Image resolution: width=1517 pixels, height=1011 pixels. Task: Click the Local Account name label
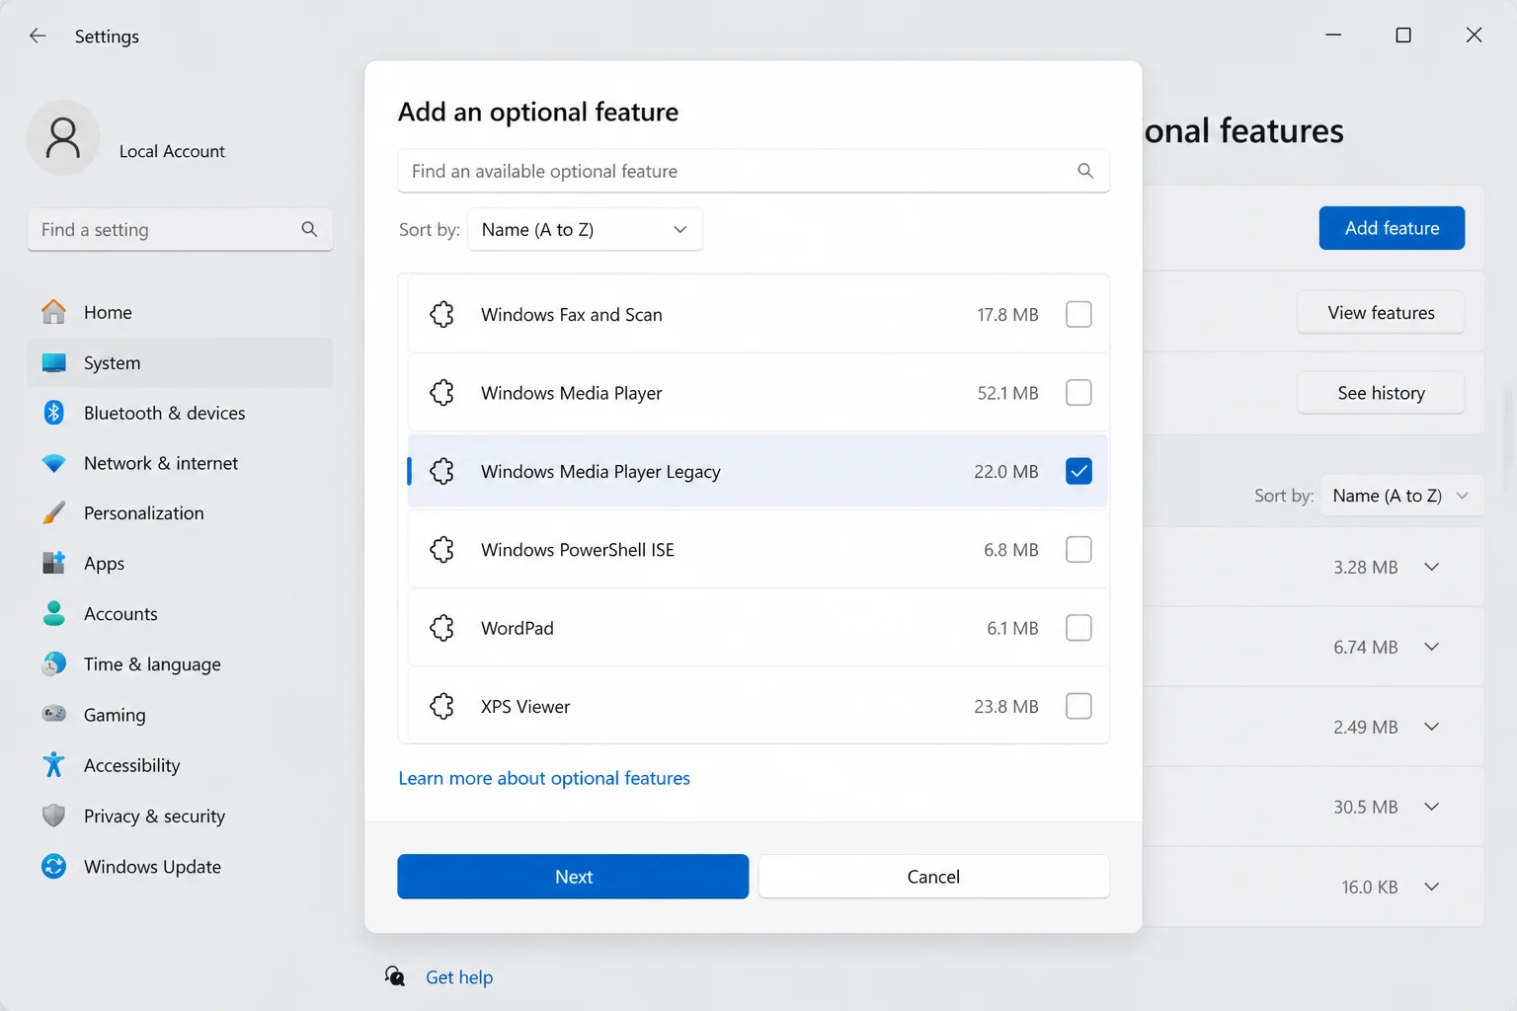point(172,151)
